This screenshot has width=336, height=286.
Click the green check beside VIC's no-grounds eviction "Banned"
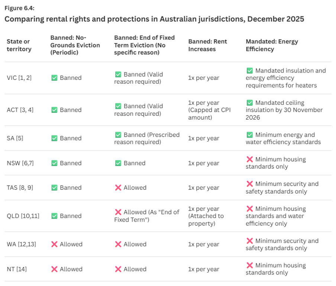click(54, 78)
